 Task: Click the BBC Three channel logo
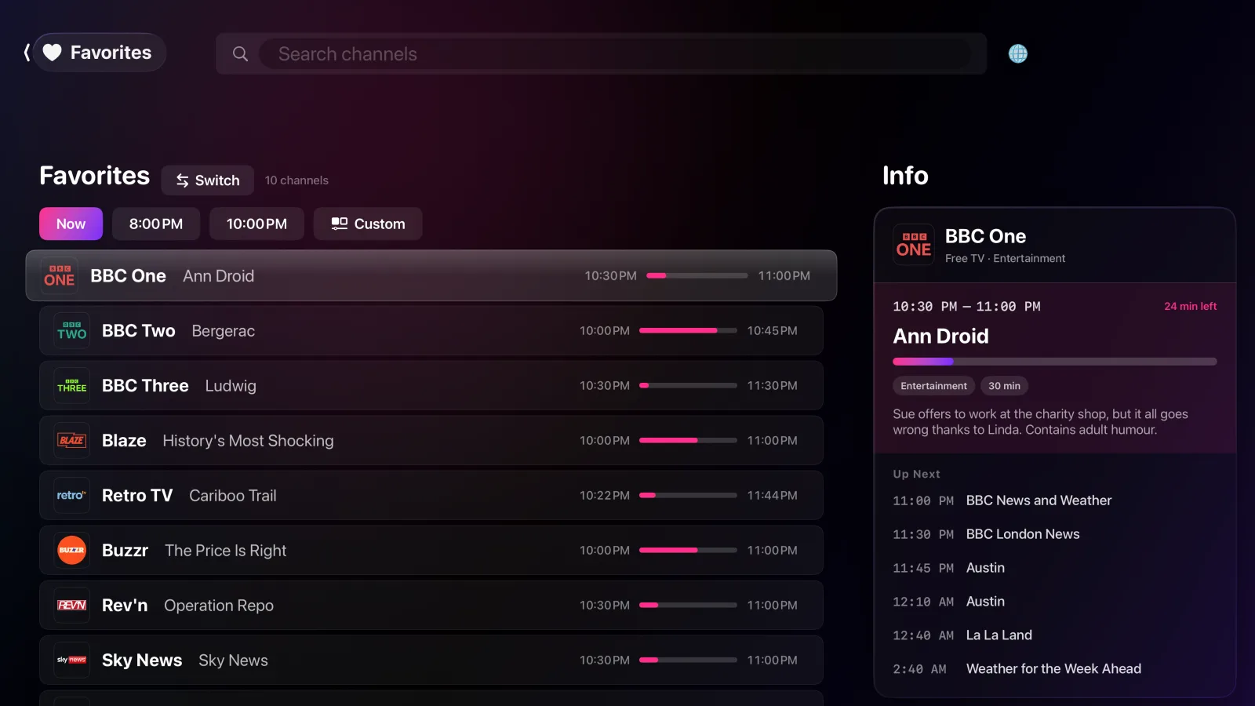point(72,386)
